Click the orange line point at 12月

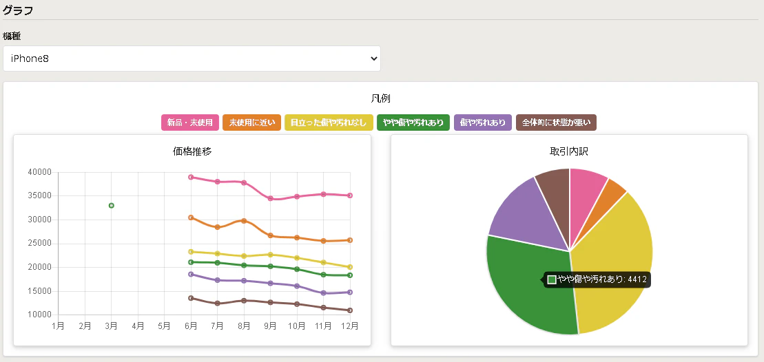pyautogui.click(x=350, y=240)
